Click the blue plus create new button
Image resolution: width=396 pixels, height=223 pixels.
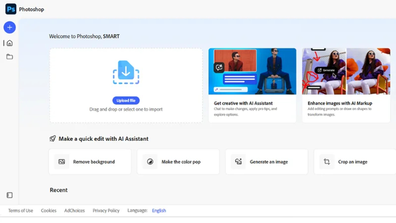coord(9,27)
